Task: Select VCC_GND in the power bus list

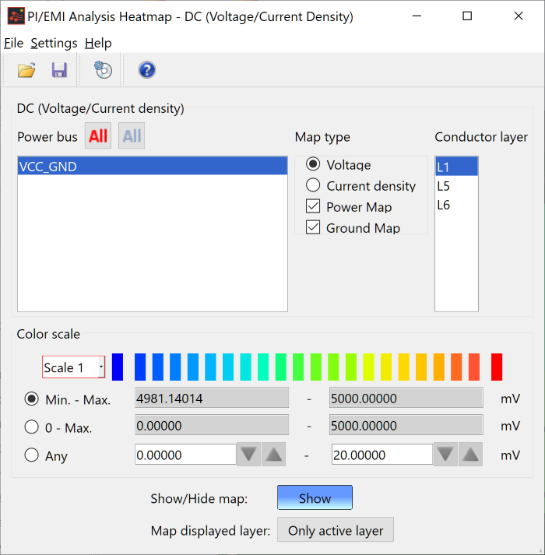Action: 153,166
